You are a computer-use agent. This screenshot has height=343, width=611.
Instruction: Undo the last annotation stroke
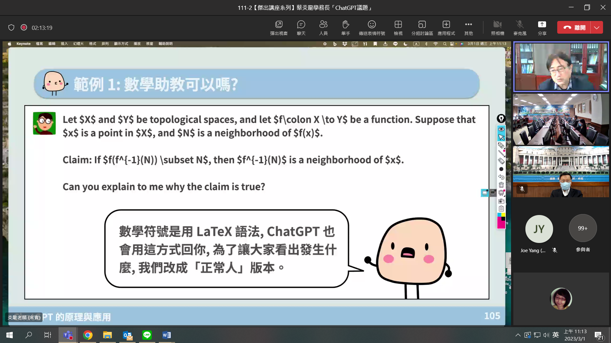(x=501, y=177)
